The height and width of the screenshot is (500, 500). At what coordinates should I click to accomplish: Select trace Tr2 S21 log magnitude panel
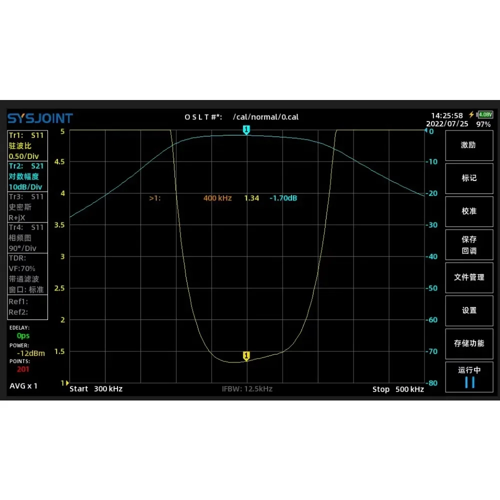pyautogui.click(x=27, y=176)
